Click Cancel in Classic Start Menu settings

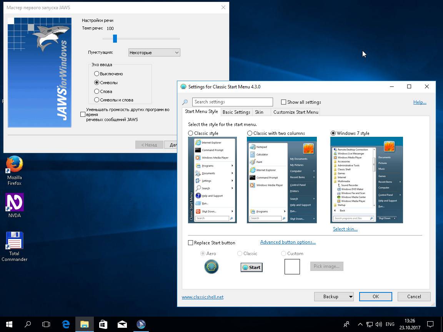tap(414, 297)
